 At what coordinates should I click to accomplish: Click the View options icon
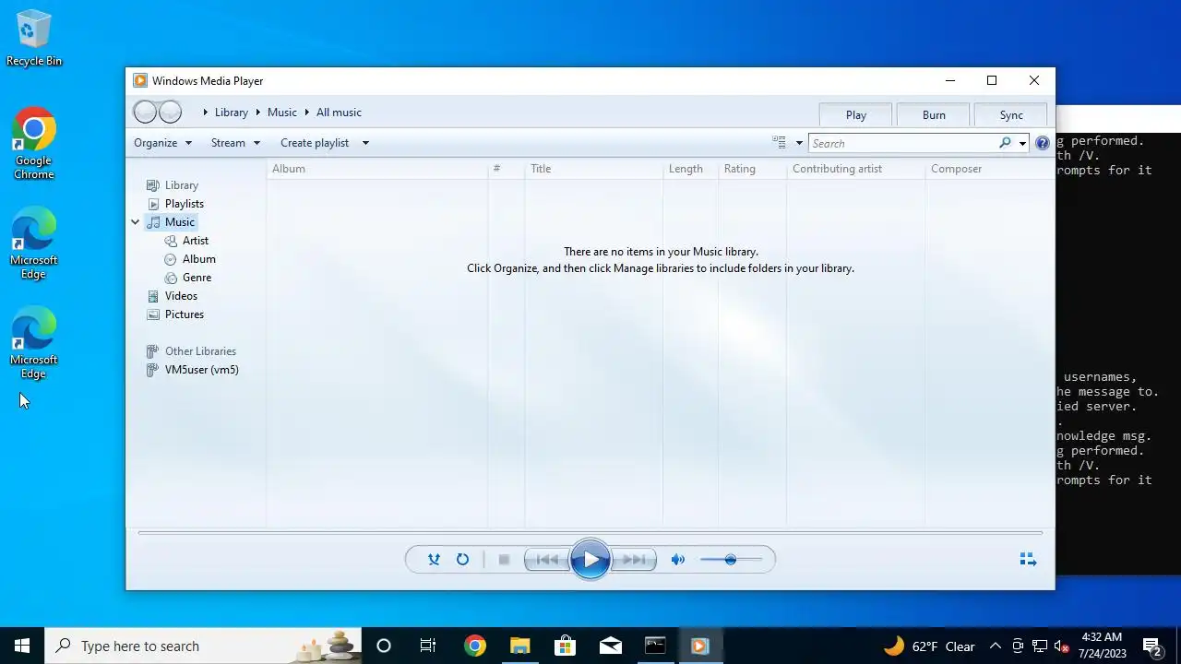pos(780,143)
